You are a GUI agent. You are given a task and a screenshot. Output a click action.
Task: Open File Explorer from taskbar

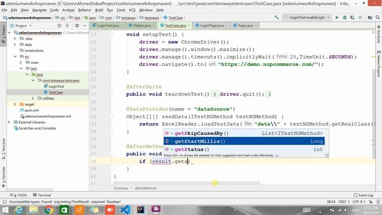(x=33, y=210)
